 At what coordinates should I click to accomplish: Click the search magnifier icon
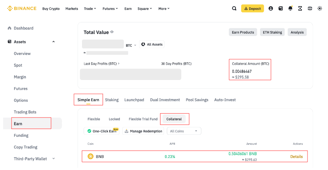(x=234, y=8)
